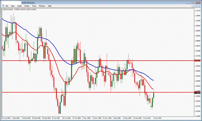Click the 10 Sep 2009 date label
Viewport: 202px width, 121px height.
[x=26, y=118]
